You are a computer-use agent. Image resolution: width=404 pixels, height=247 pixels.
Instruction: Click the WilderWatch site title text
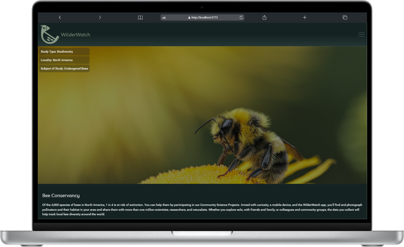click(76, 34)
